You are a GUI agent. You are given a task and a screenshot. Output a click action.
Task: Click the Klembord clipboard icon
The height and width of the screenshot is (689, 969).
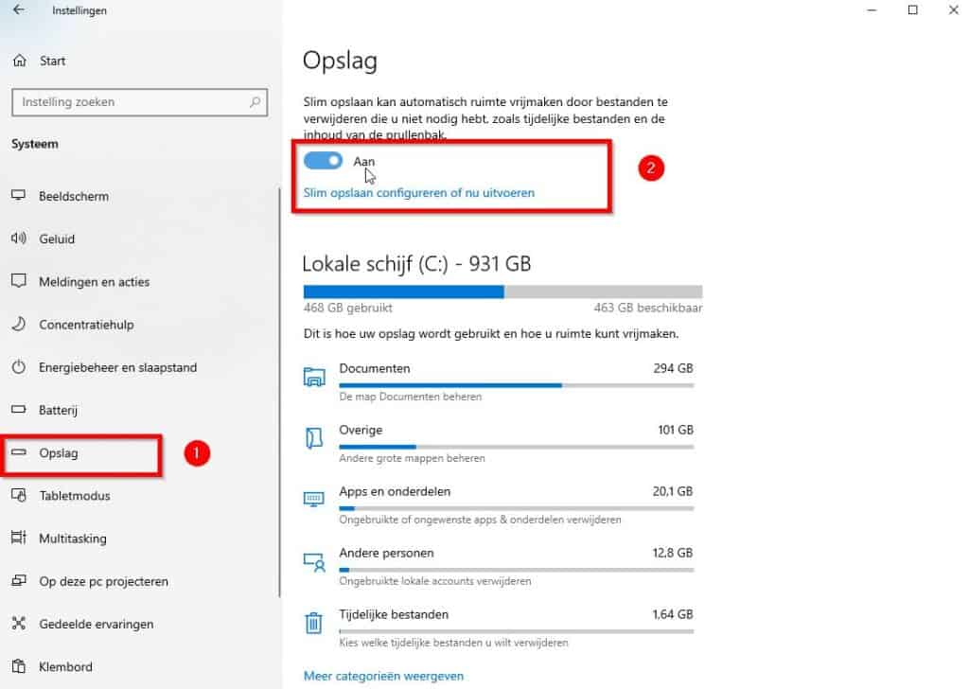[x=19, y=666]
